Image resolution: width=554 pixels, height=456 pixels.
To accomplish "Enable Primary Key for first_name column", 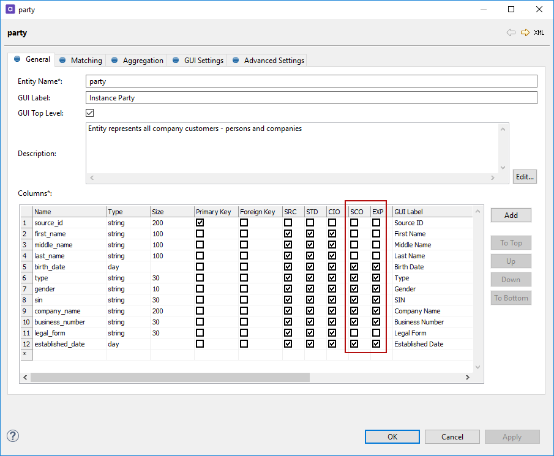I will [x=200, y=233].
